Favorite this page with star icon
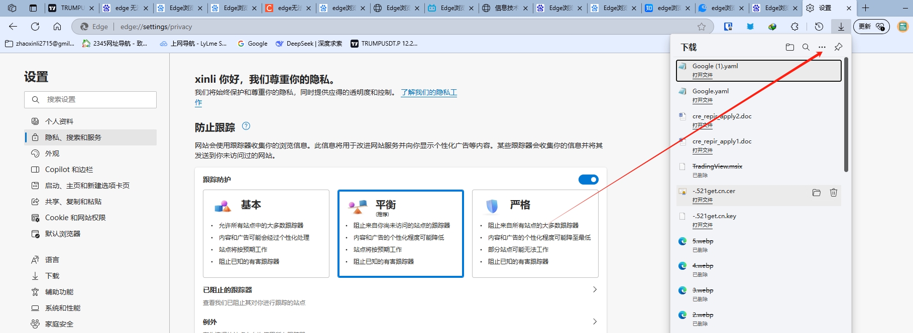Screen dimensions: 913x333 point(702,27)
